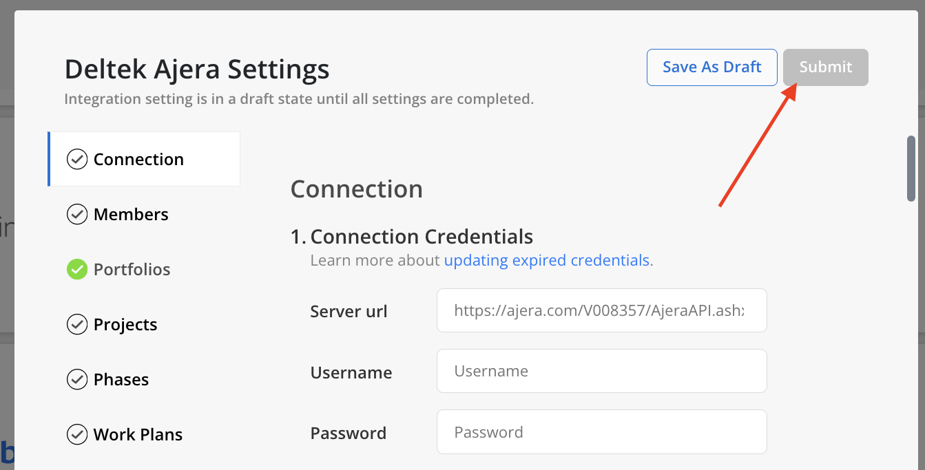Viewport: 925px width, 470px height.
Task: Select the Phases tab
Action: [144, 379]
